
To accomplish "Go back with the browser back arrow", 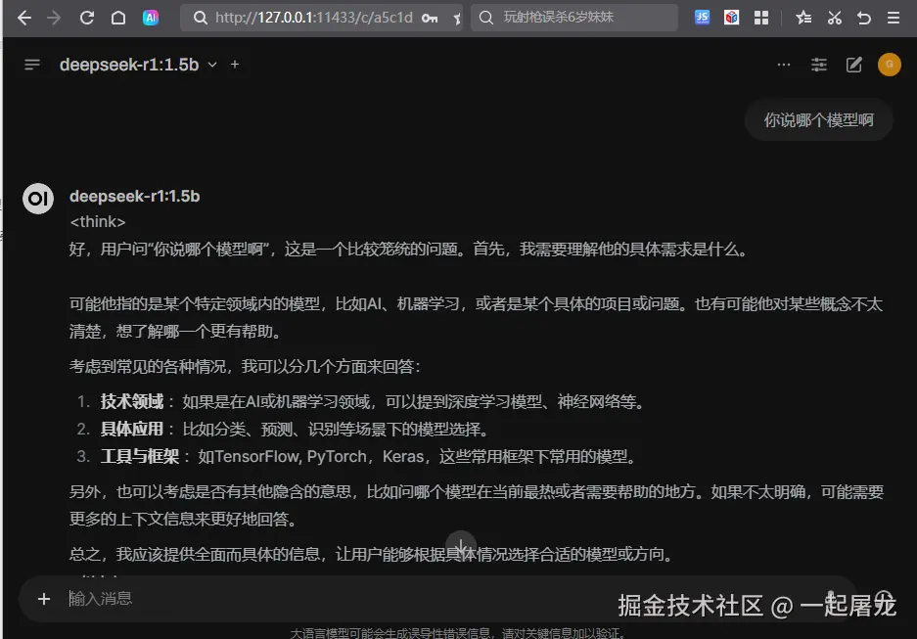I will coord(24,19).
